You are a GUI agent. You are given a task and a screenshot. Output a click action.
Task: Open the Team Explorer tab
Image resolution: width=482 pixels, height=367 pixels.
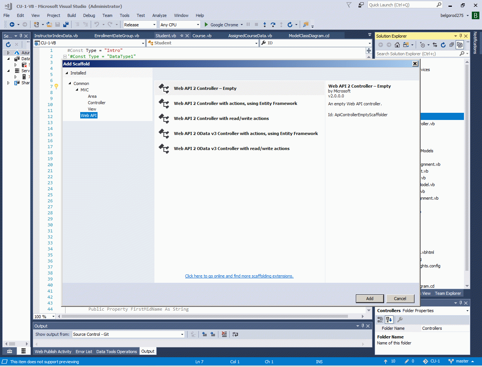pos(448,293)
